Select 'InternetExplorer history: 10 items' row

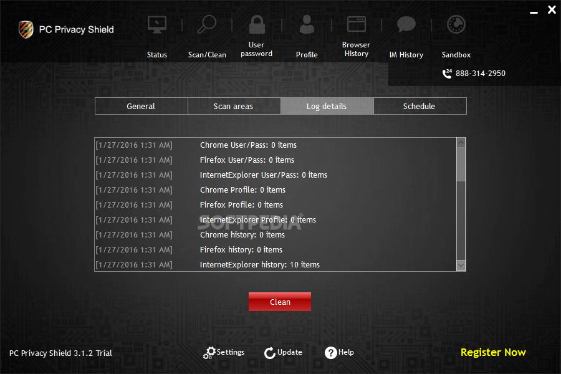coord(276,264)
